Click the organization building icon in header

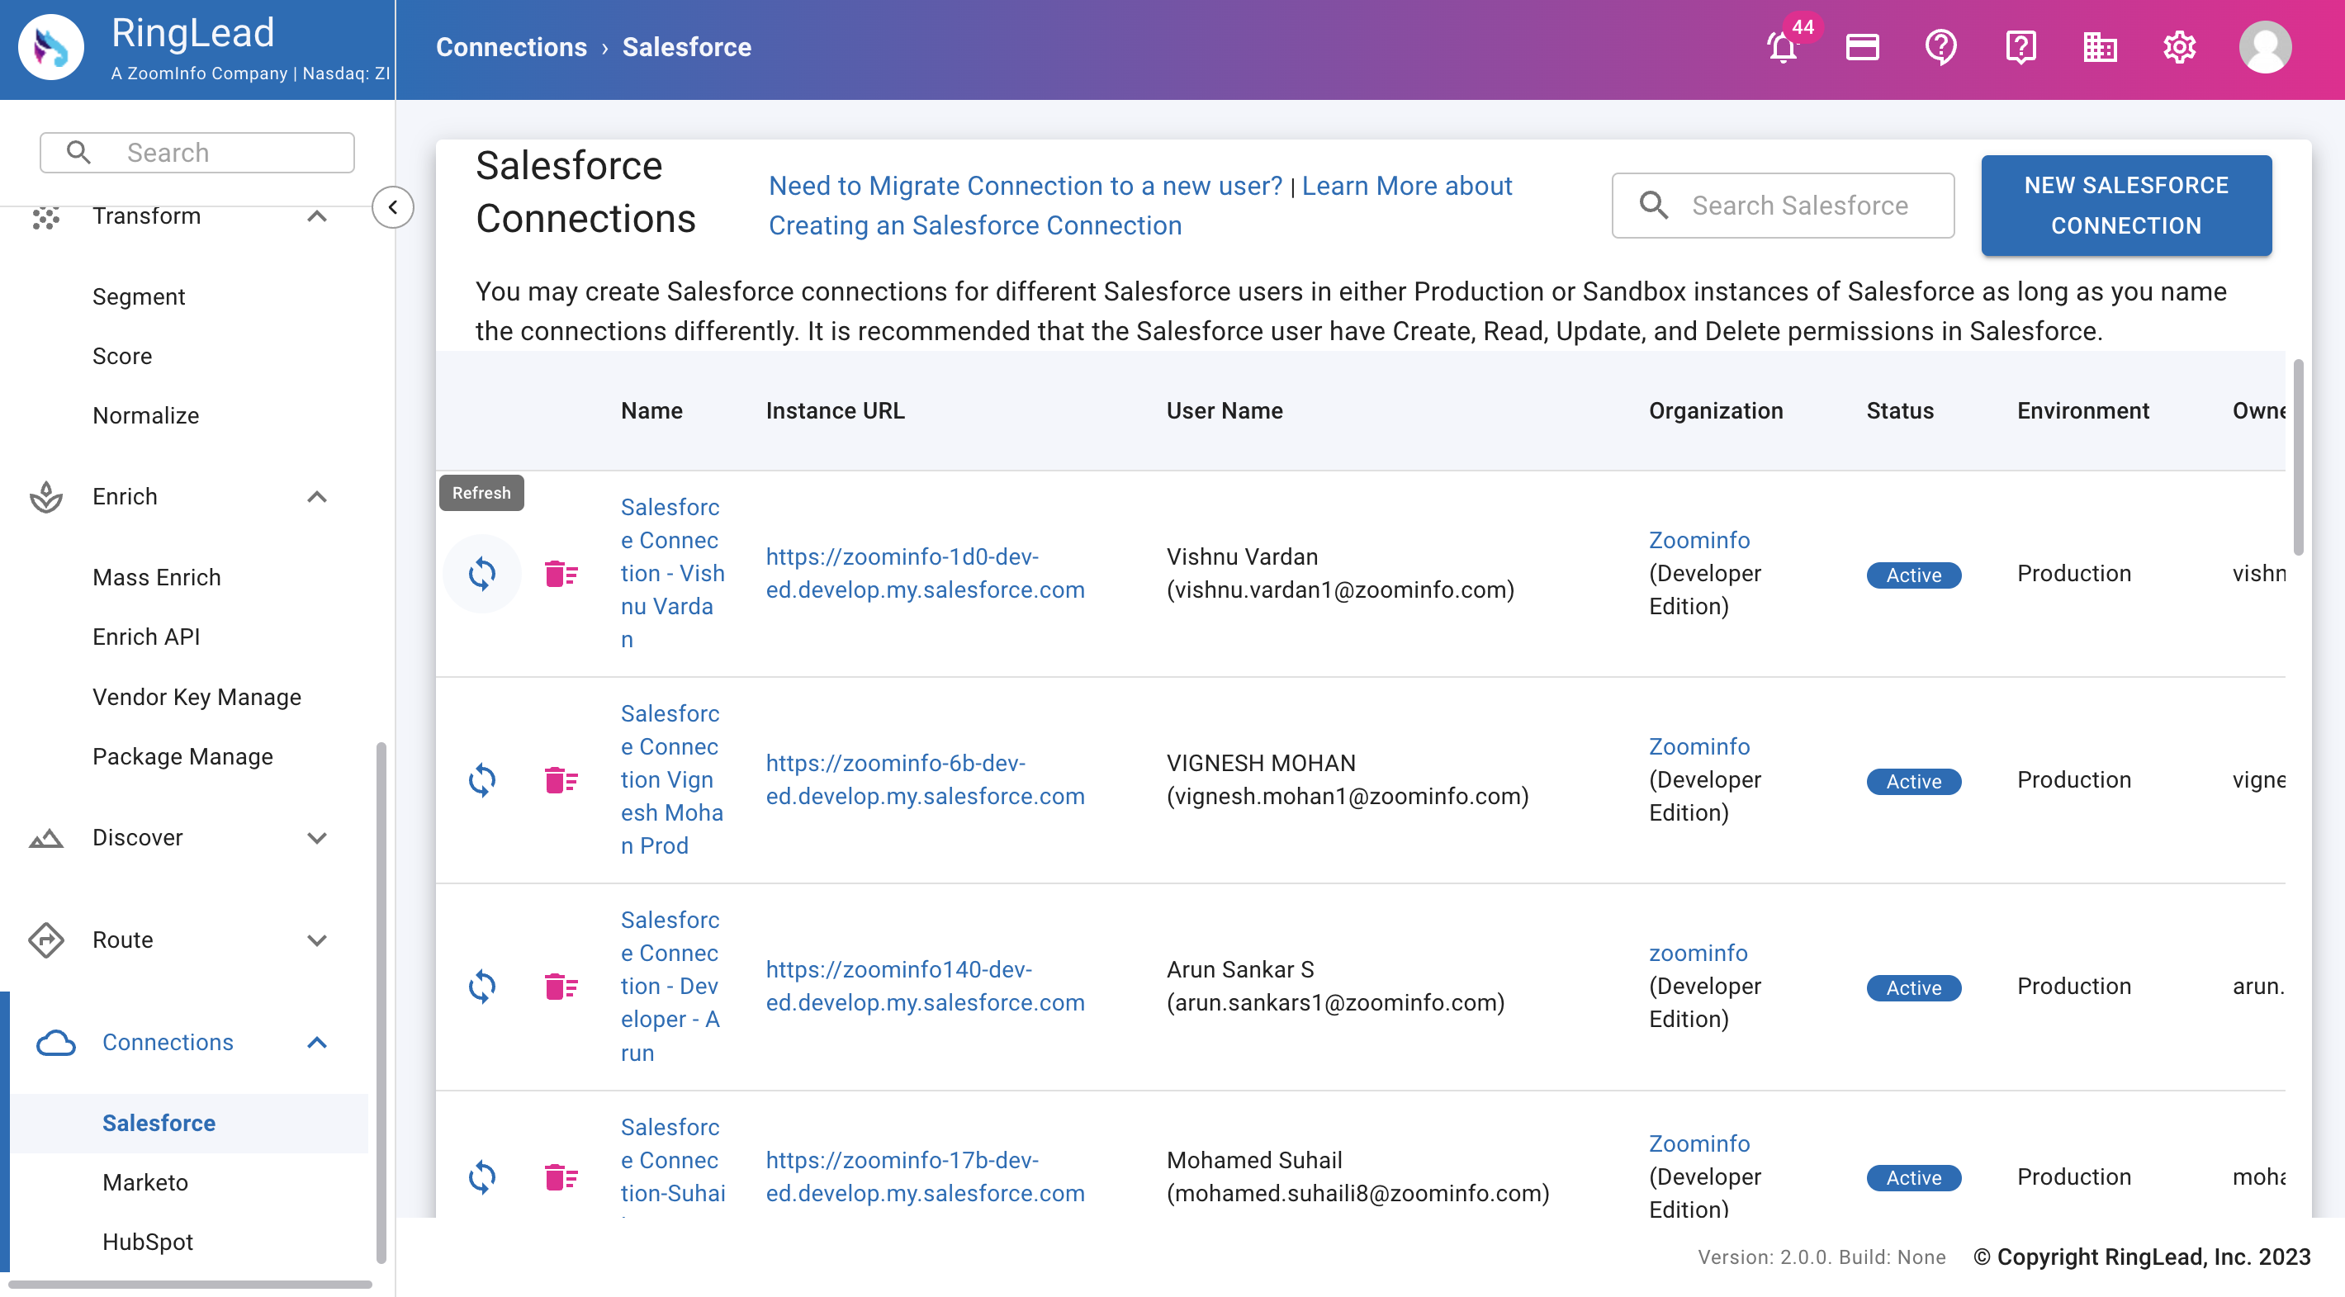(x=2100, y=46)
